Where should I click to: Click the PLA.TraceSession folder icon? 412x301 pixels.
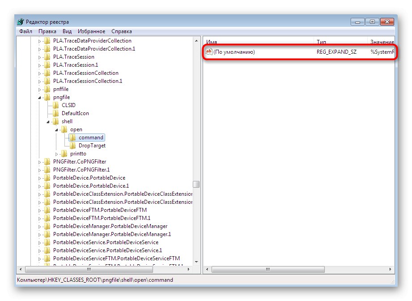(x=47, y=57)
